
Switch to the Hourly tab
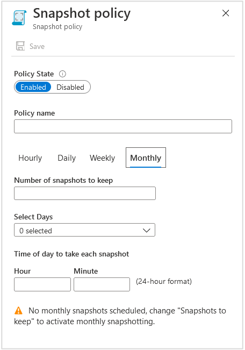tap(30, 158)
